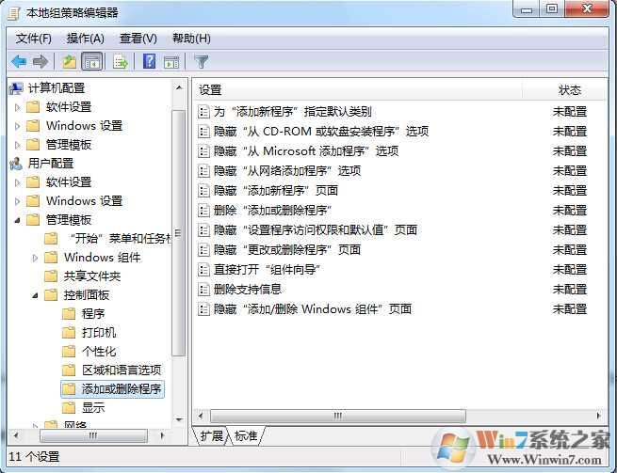Image resolution: width=617 pixels, height=473 pixels.
Task: Click tree pane horizontal scrollbar thumb
Action: (x=93, y=435)
